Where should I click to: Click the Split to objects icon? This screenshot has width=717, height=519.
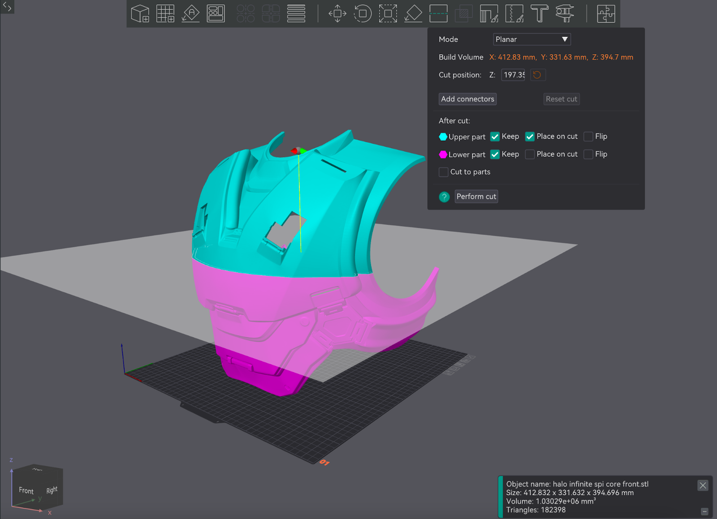coord(246,13)
